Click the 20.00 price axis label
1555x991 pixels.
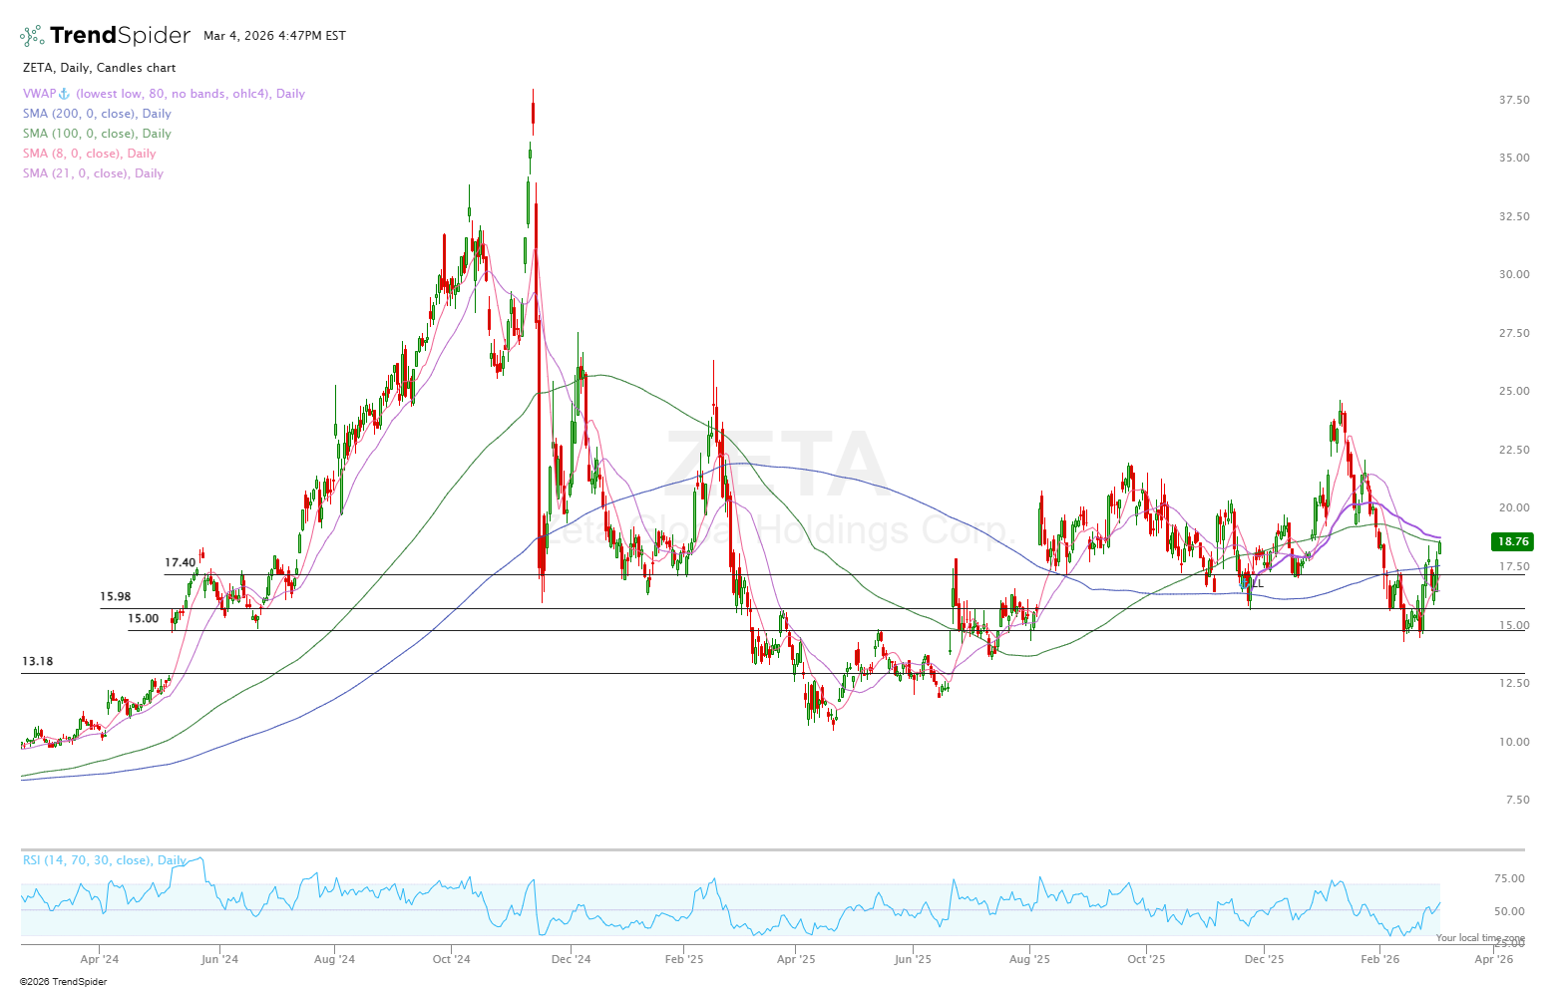(x=1514, y=508)
